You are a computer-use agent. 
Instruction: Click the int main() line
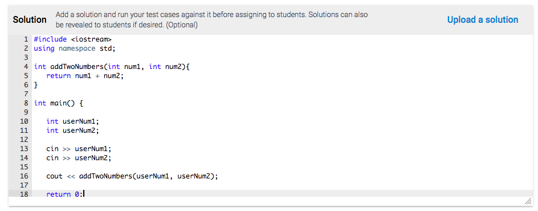point(58,103)
